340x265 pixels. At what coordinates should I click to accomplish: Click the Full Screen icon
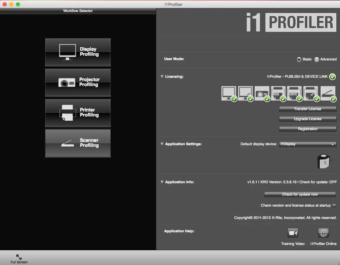19,257
